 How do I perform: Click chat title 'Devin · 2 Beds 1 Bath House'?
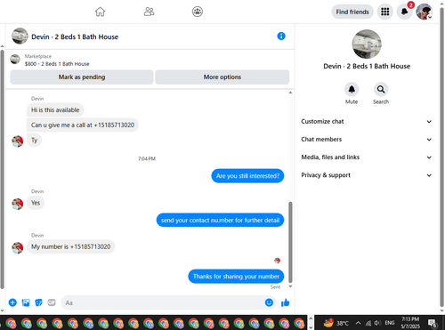point(75,36)
